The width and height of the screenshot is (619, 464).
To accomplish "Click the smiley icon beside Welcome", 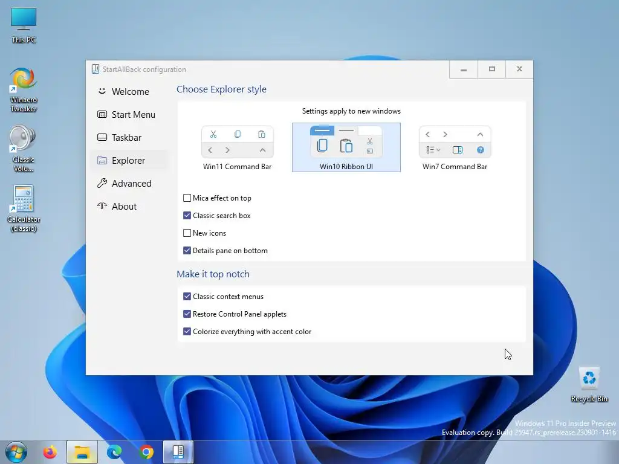I will [102, 91].
